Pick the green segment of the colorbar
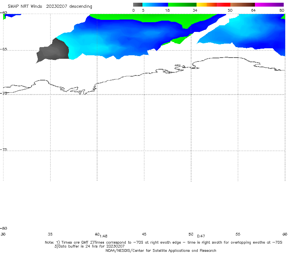The height and width of the screenshot is (253, 288). coord(182,5)
